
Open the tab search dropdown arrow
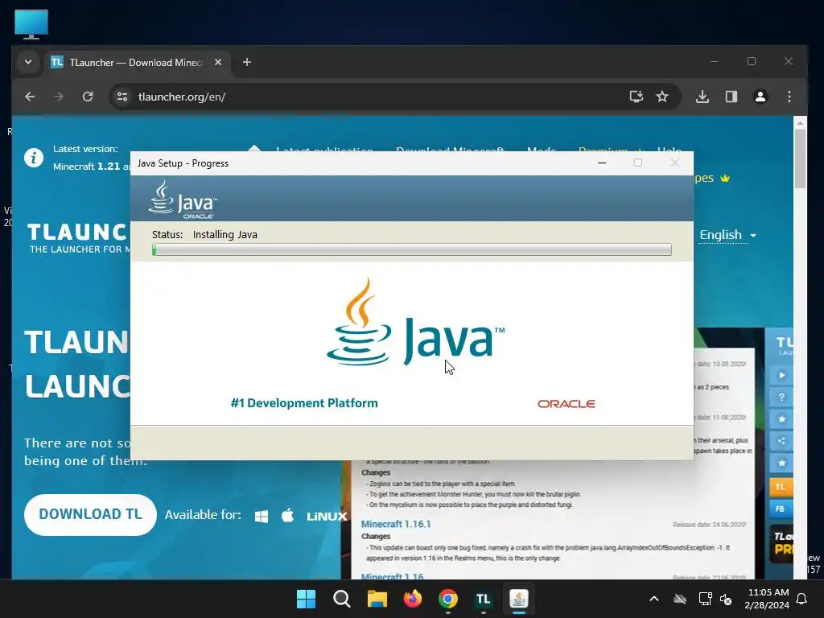[x=28, y=62]
